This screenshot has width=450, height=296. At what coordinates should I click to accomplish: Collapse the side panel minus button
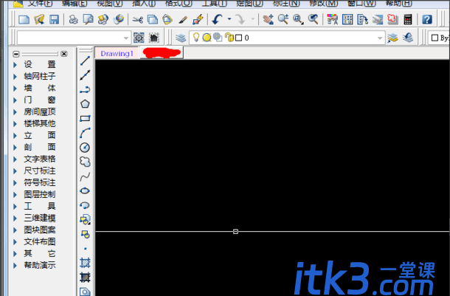[16, 54]
